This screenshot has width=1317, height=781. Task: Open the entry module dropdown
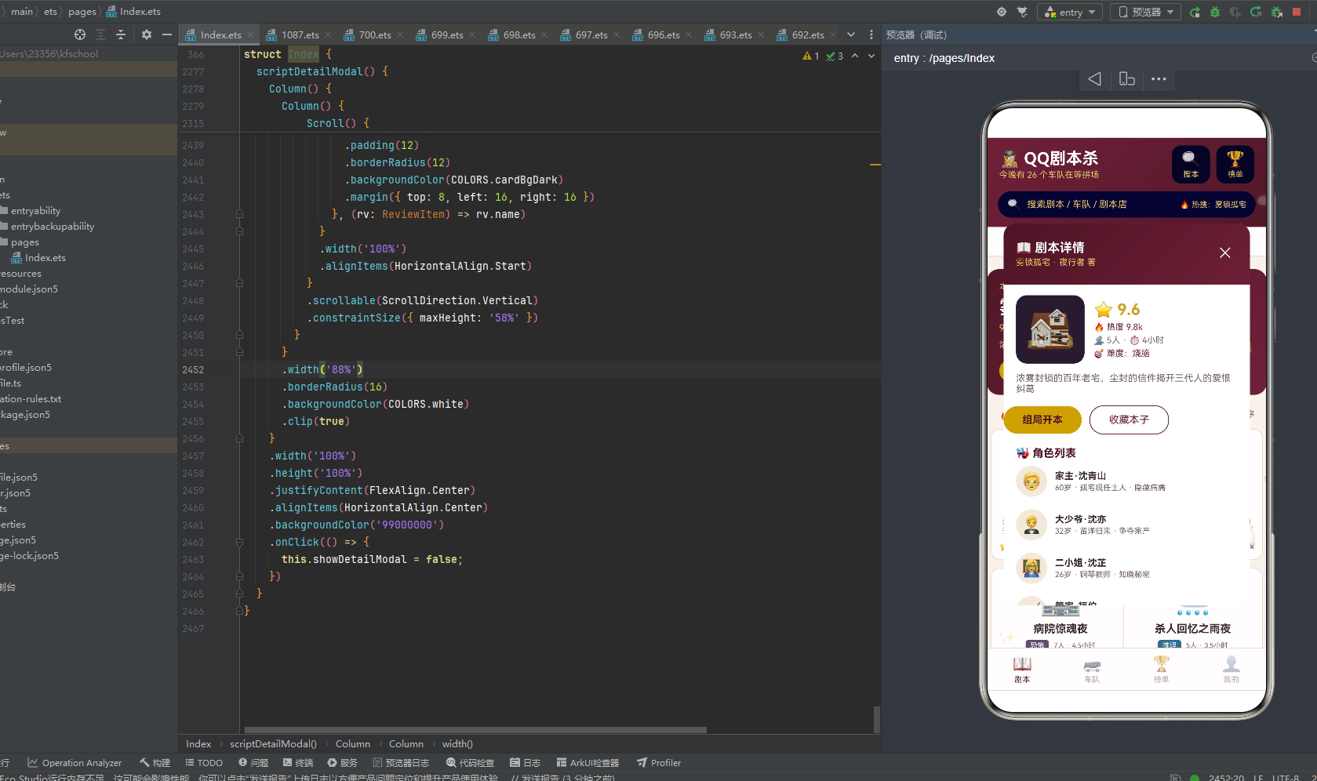pos(1070,12)
